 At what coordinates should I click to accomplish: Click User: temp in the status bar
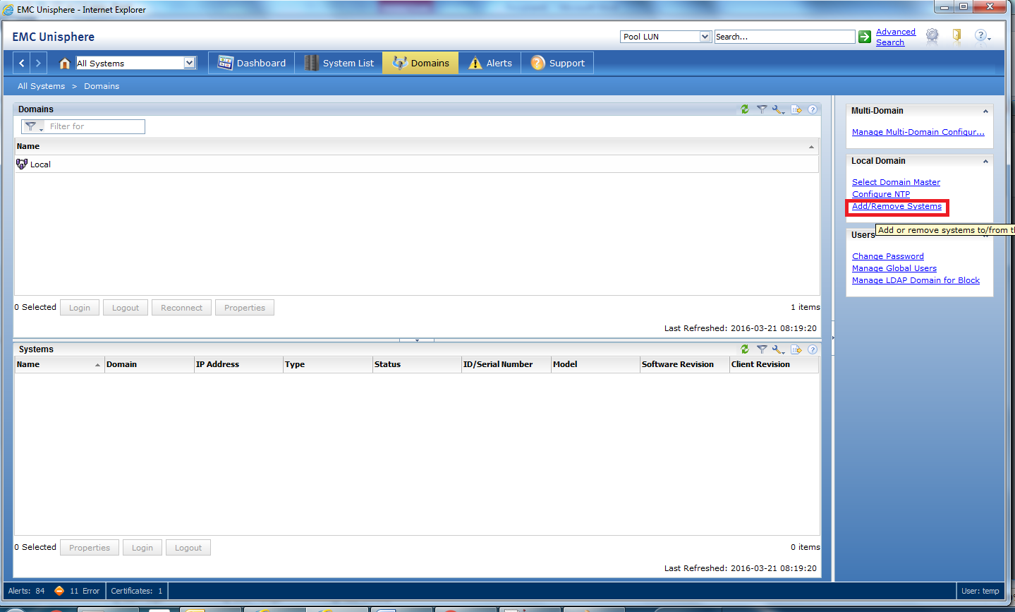click(980, 591)
